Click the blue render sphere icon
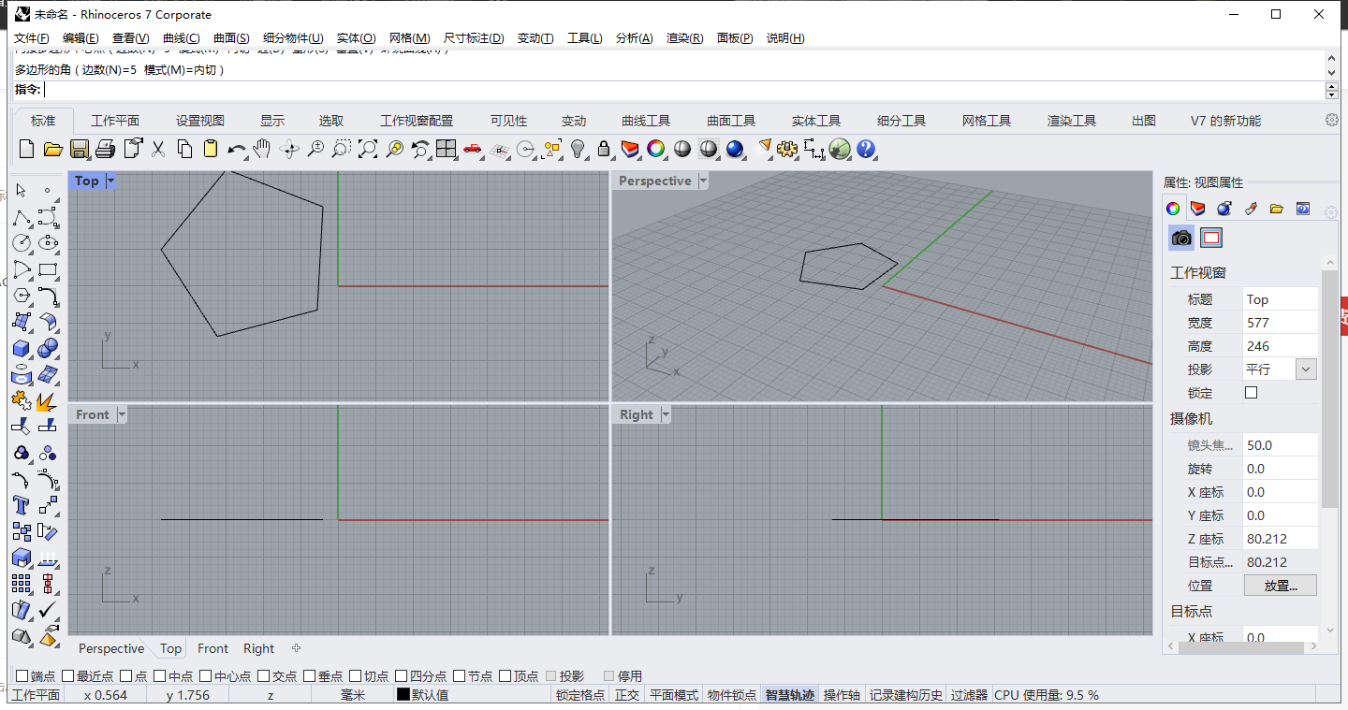 coord(735,149)
